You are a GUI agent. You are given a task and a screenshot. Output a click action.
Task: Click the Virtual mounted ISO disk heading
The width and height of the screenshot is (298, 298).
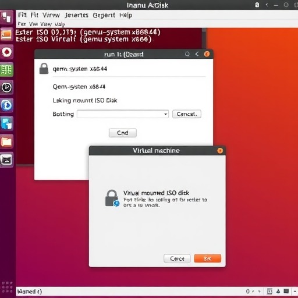(x=156, y=193)
